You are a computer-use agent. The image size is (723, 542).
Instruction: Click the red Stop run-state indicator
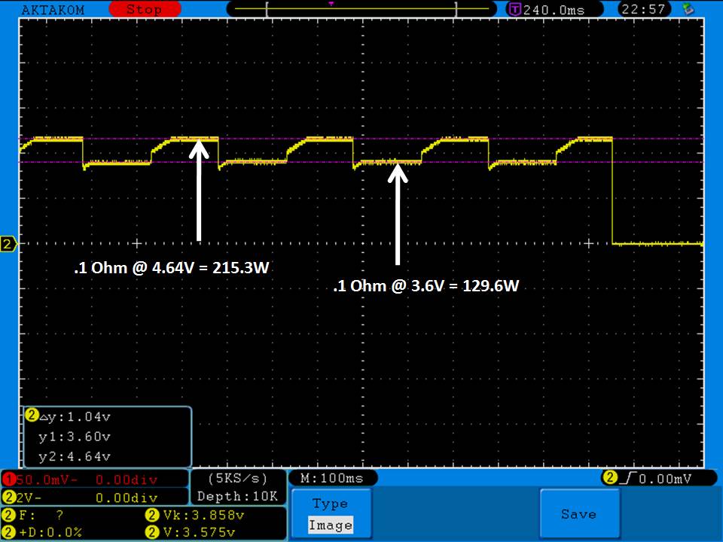[143, 10]
